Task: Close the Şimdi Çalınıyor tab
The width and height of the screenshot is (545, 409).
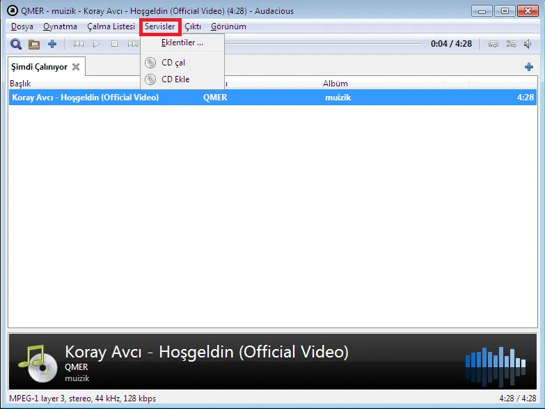Action: (x=76, y=67)
